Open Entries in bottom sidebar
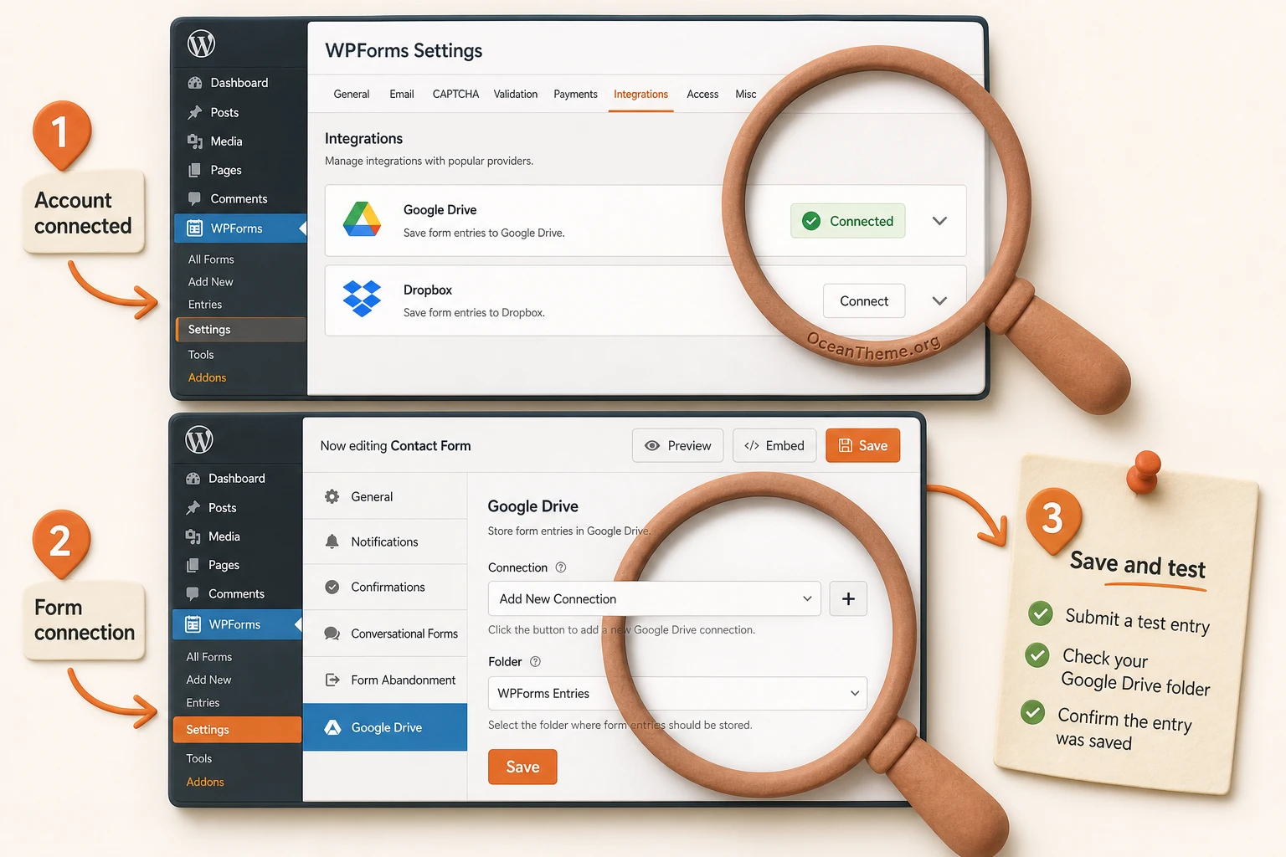 tap(203, 703)
